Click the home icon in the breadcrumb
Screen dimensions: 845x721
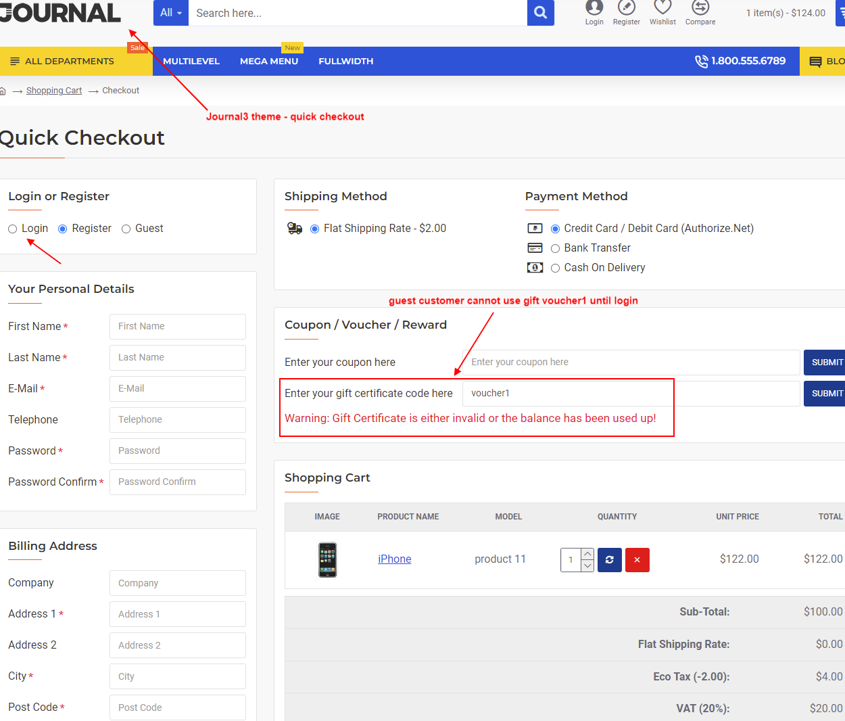(4, 90)
